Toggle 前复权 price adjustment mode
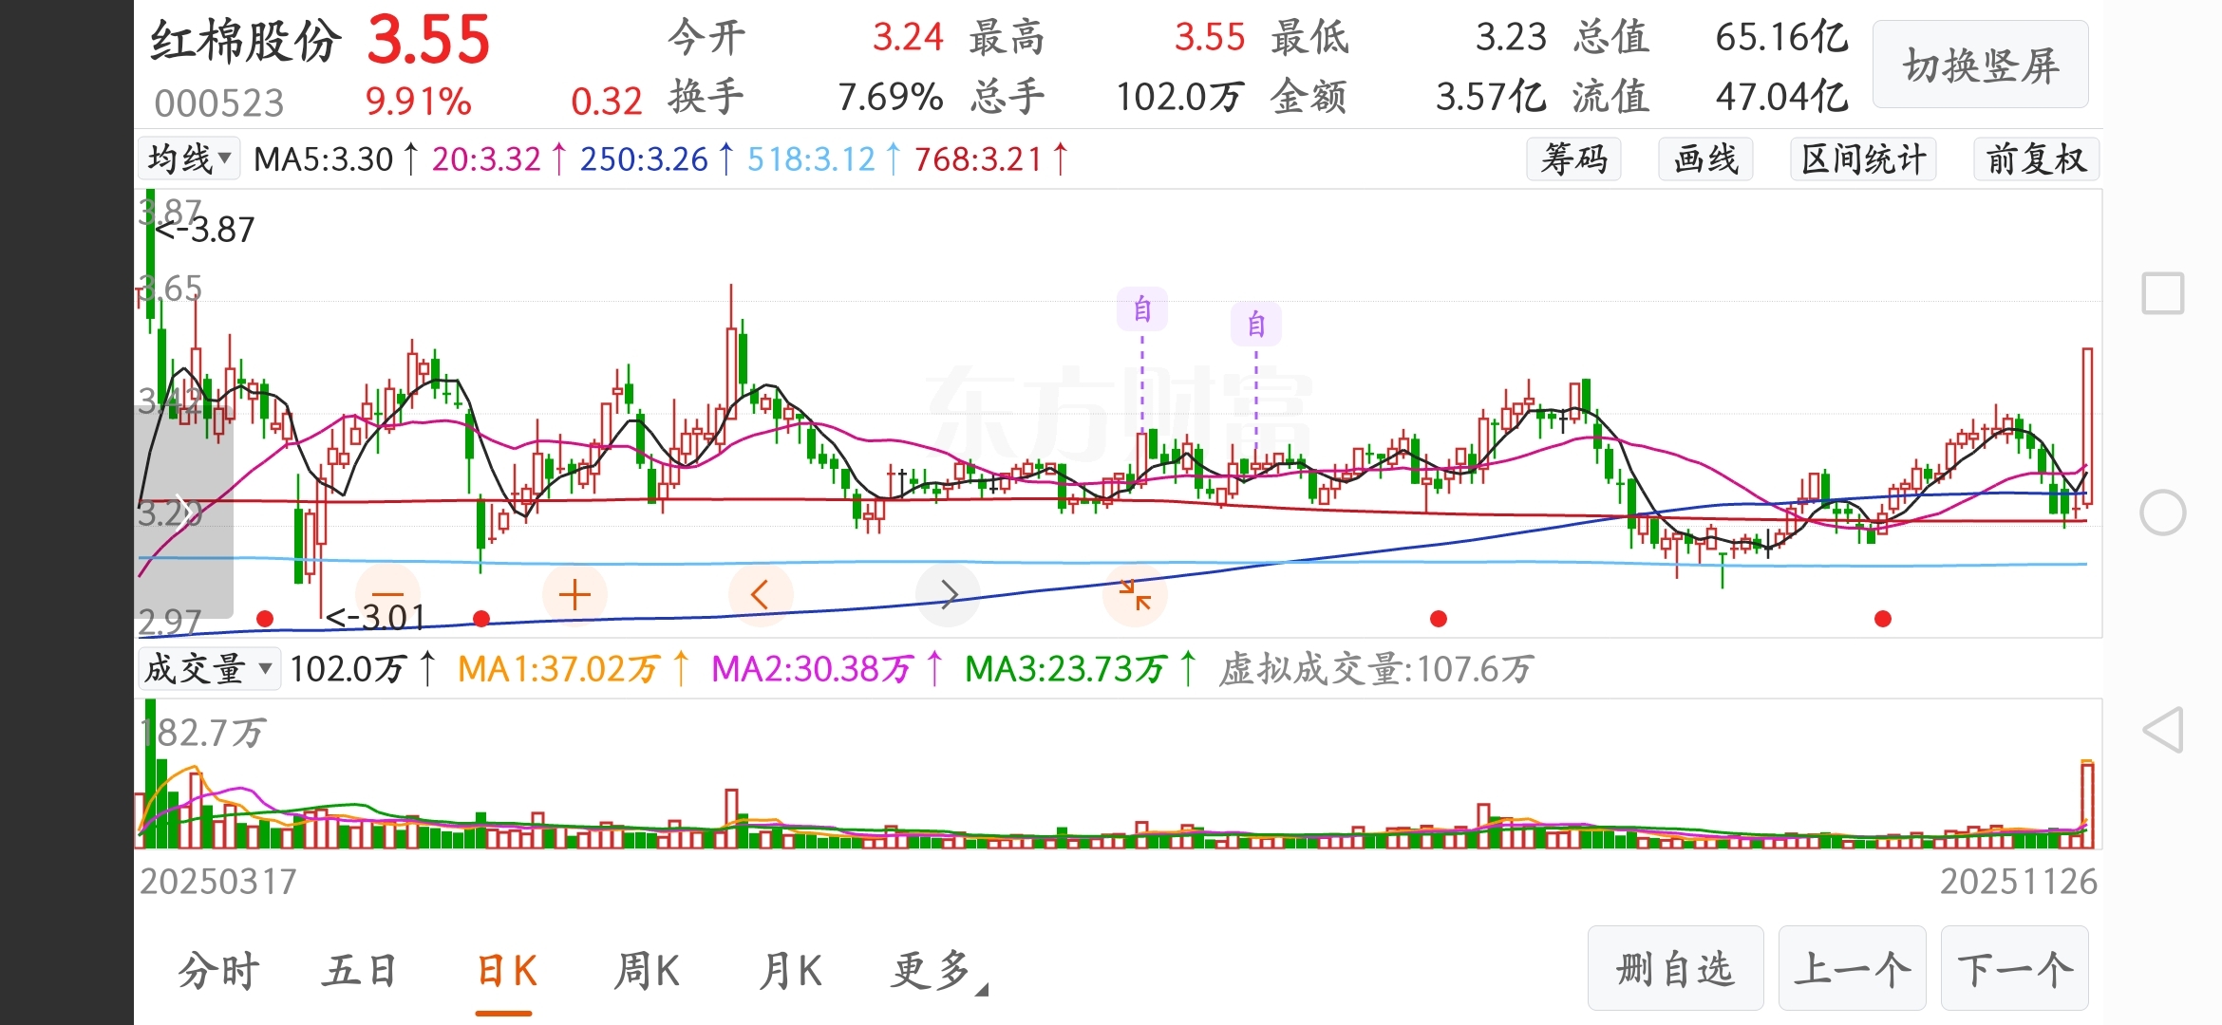 point(2036,159)
